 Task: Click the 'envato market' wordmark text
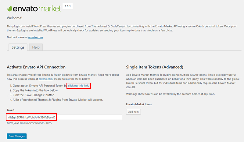pos(37,9)
